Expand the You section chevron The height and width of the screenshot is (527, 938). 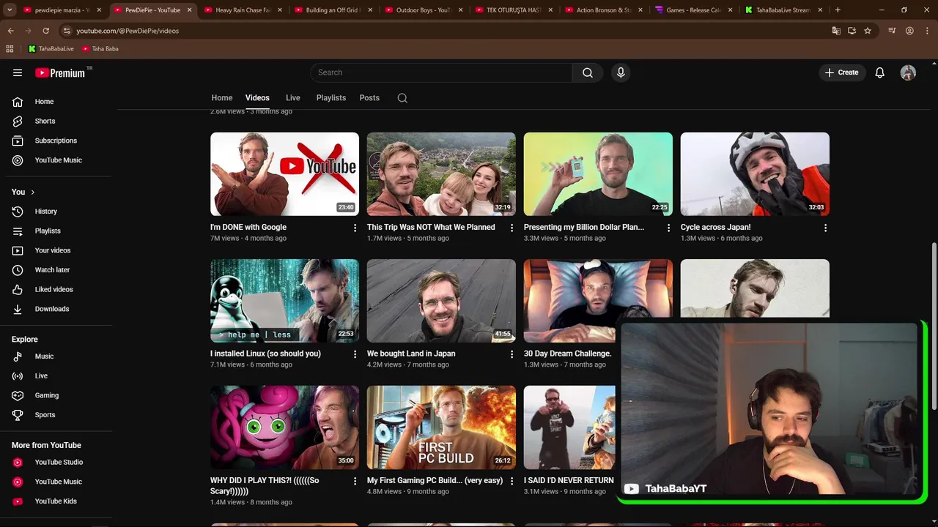pyautogui.click(x=32, y=192)
